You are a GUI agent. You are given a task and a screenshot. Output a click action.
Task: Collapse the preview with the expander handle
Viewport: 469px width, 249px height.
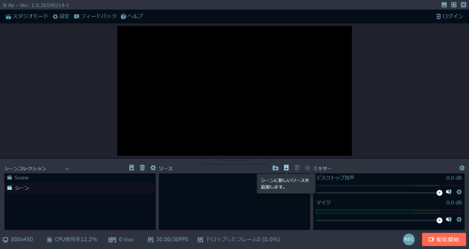coord(234,162)
